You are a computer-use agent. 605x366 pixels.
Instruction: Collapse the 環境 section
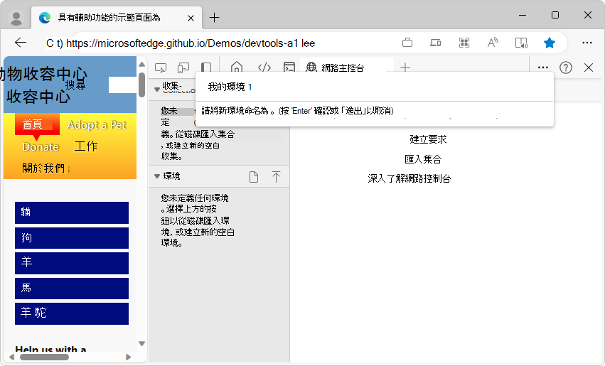tap(156, 176)
